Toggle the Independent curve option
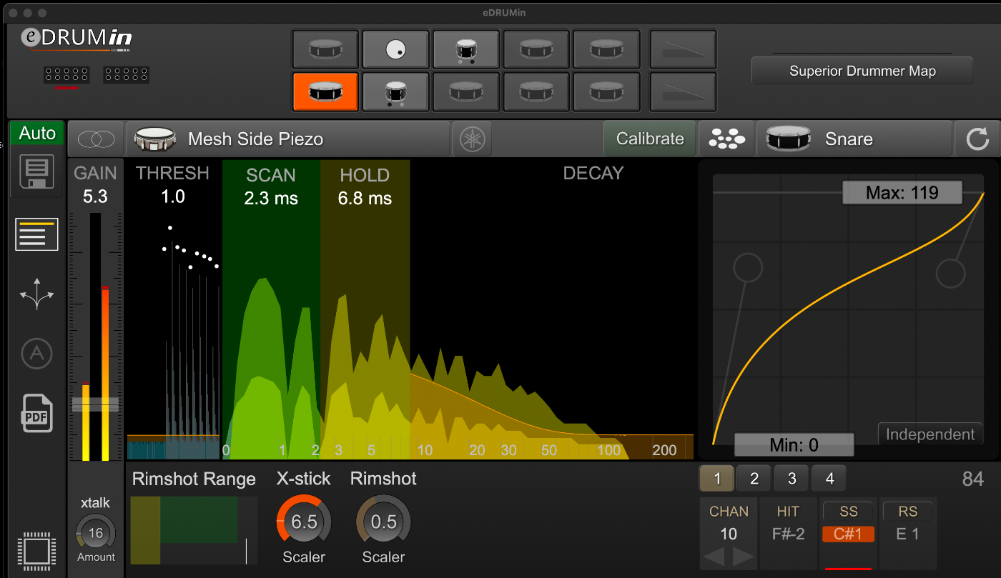The height and width of the screenshot is (578, 1001). click(x=929, y=434)
